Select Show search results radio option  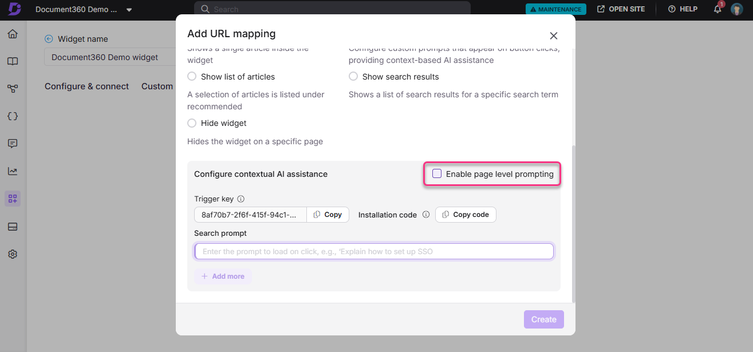coord(353,77)
